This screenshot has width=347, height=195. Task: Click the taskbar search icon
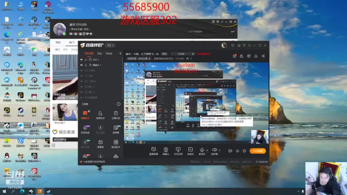pyautogui.click(x=13, y=192)
